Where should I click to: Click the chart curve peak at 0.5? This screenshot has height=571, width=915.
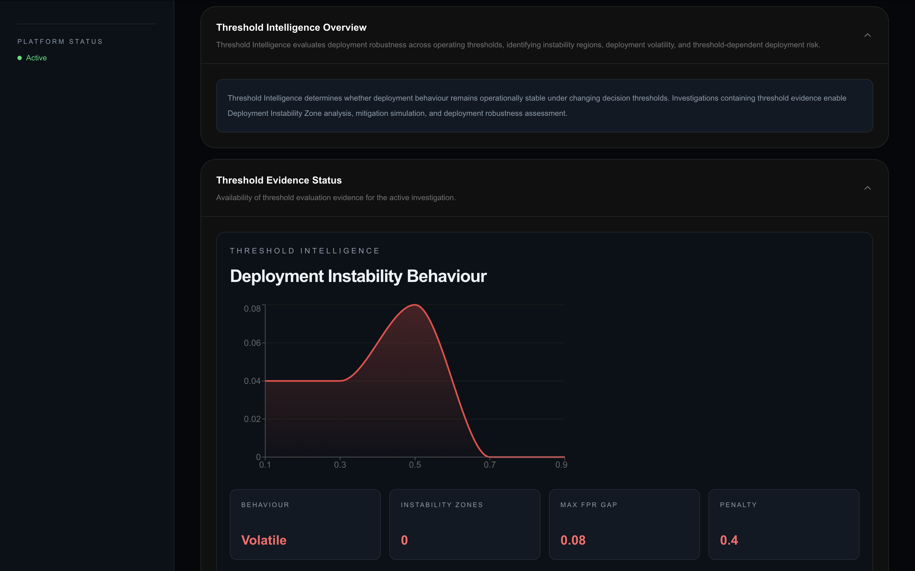coord(415,305)
